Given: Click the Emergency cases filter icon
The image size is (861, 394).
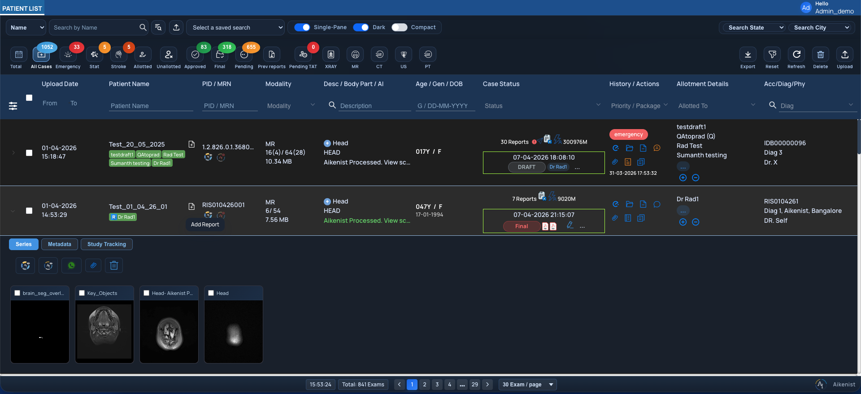Looking at the screenshot, I should 68,55.
